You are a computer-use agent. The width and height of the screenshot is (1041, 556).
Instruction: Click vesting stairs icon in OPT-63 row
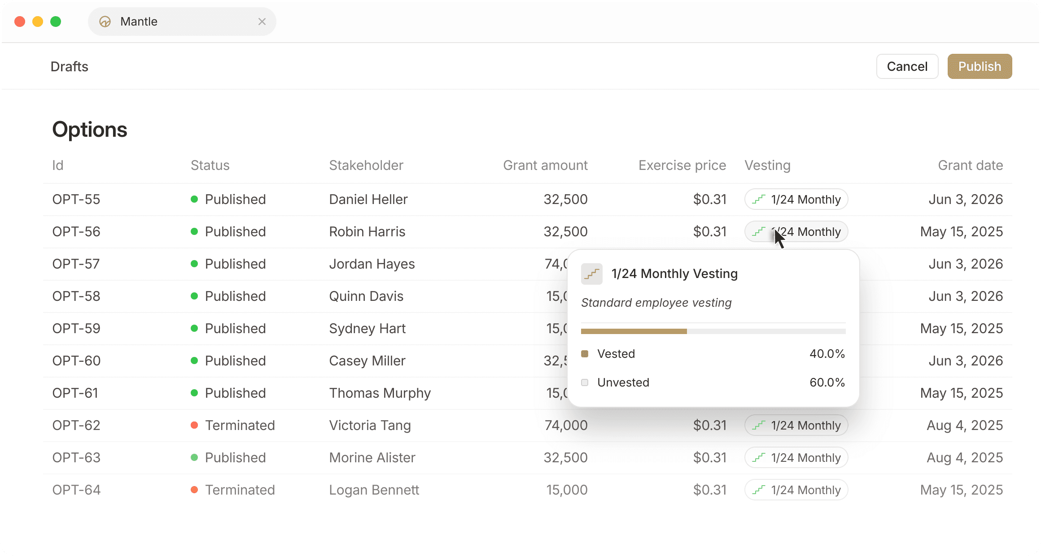point(758,458)
